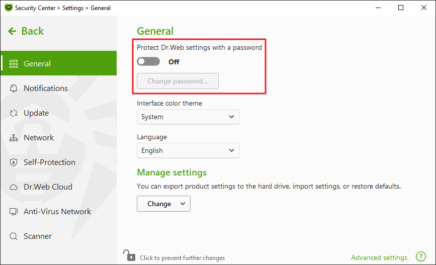Viewport: 436px width, 265px height.
Task: Click the Dr.Web Cloud cloud icon
Action: click(x=14, y=187)
